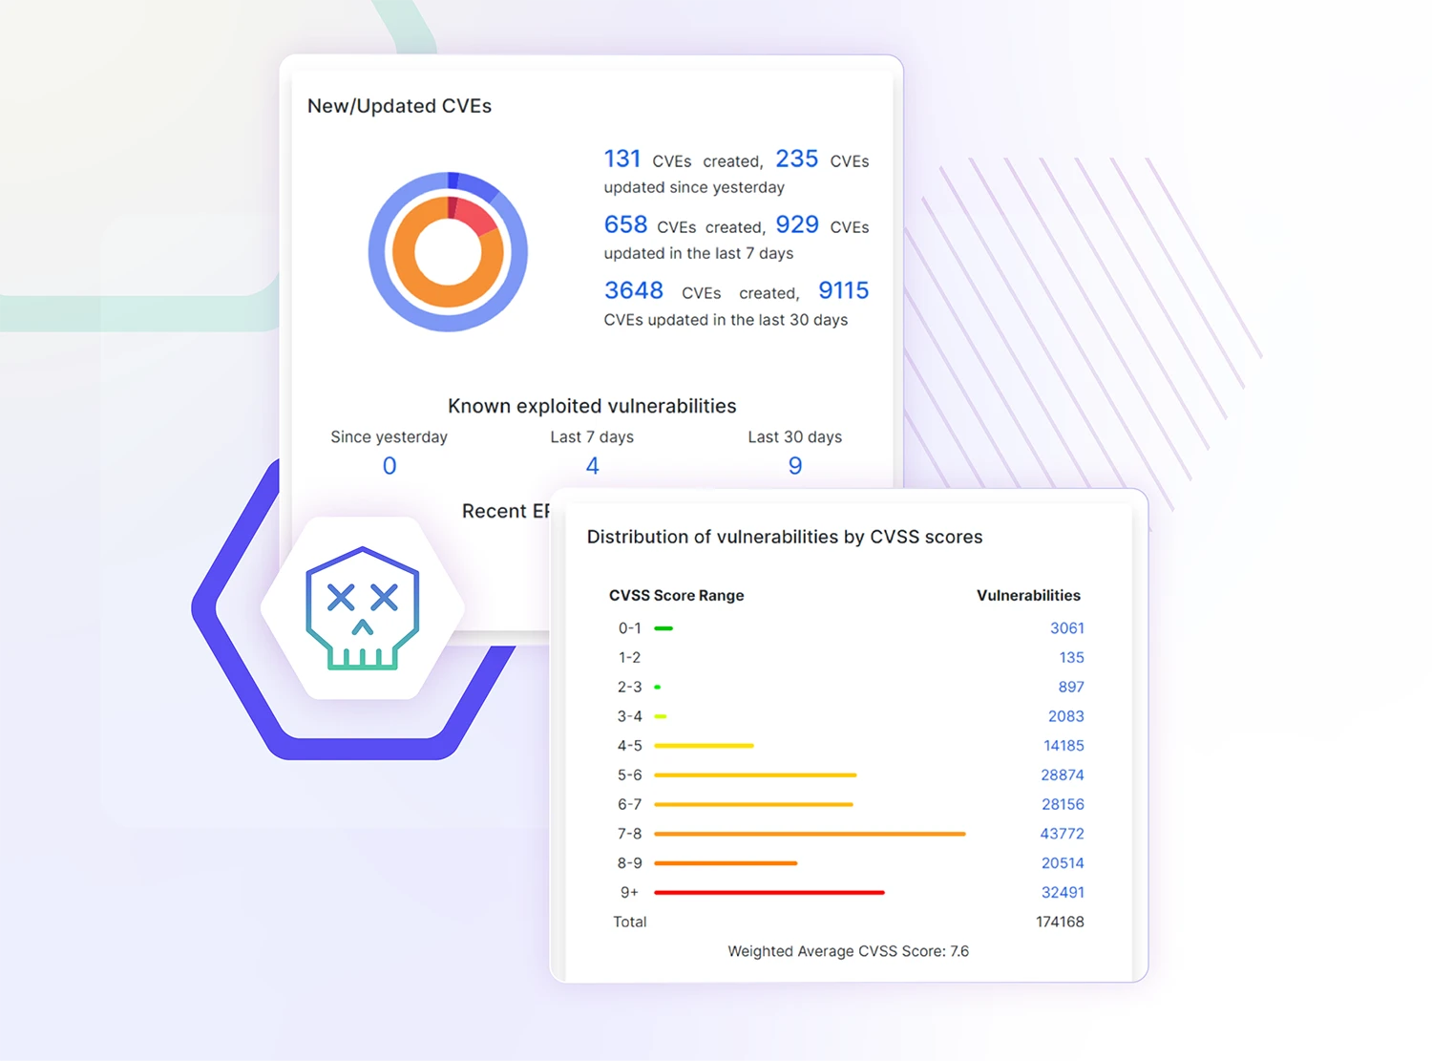Image resolution: width=1432 pixels, height=1061 pixels.
Task: Select the 20514 count for range 8-9
Action: tap(1063, 863)
